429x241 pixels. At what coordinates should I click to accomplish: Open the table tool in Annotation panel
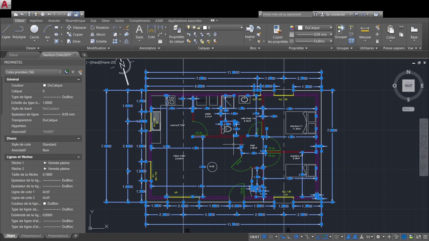[x=160, y=42]
